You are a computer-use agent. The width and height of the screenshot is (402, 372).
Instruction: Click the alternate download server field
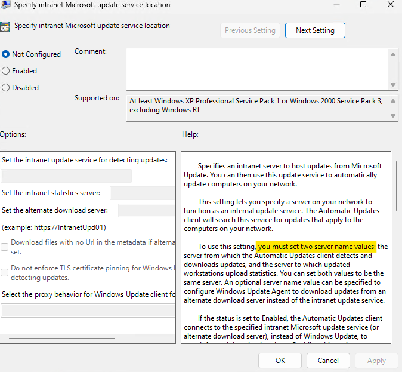tap(147, 211)
